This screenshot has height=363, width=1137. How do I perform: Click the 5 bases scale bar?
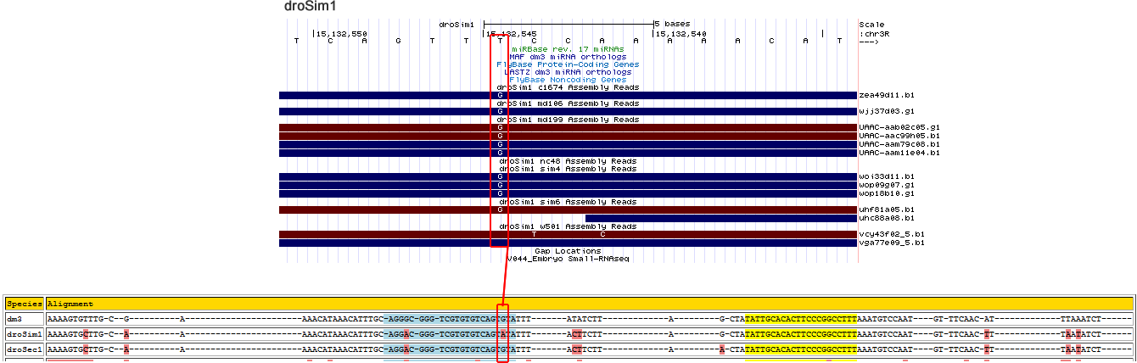568,24
